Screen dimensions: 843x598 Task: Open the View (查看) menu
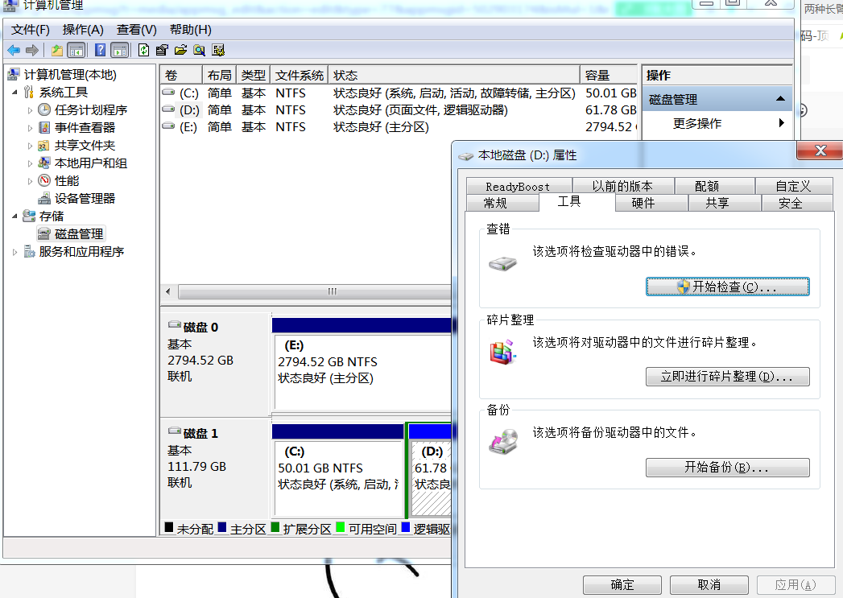136,30
